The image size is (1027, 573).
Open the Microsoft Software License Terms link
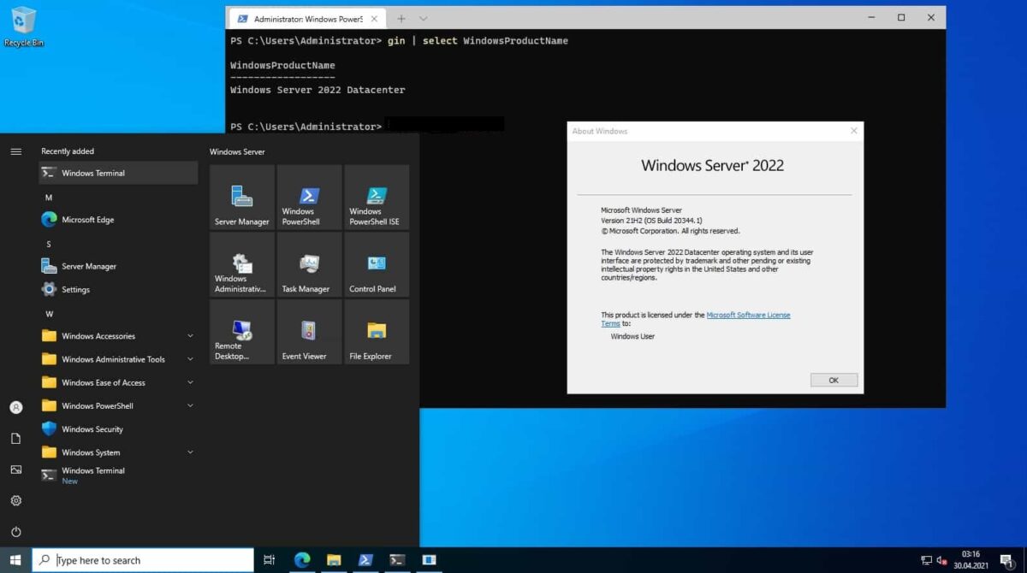click(748, 315)
